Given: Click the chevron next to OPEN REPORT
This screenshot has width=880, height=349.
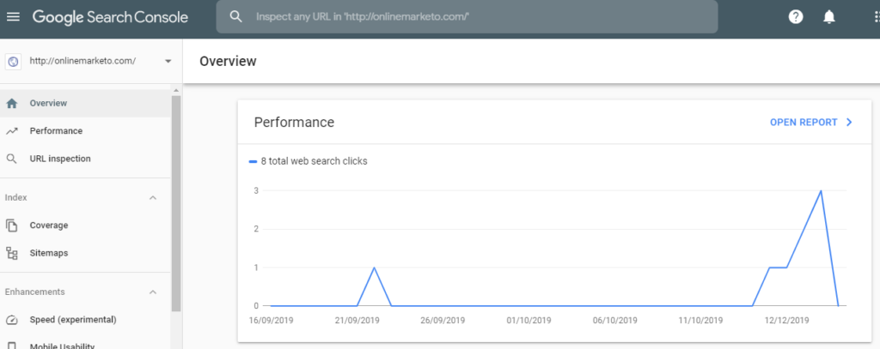Looking at the screenshot, I should (849, 123).
